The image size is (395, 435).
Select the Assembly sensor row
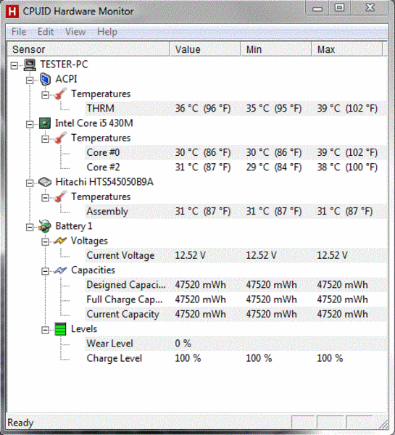click(236, 212)
